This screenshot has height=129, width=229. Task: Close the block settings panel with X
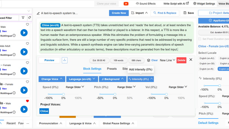click(191, 60)
